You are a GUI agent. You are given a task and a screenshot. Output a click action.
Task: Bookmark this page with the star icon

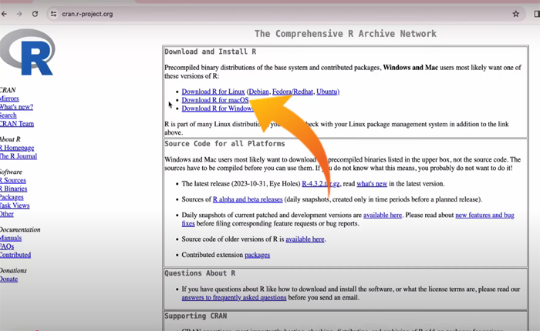tap(515, 14)
